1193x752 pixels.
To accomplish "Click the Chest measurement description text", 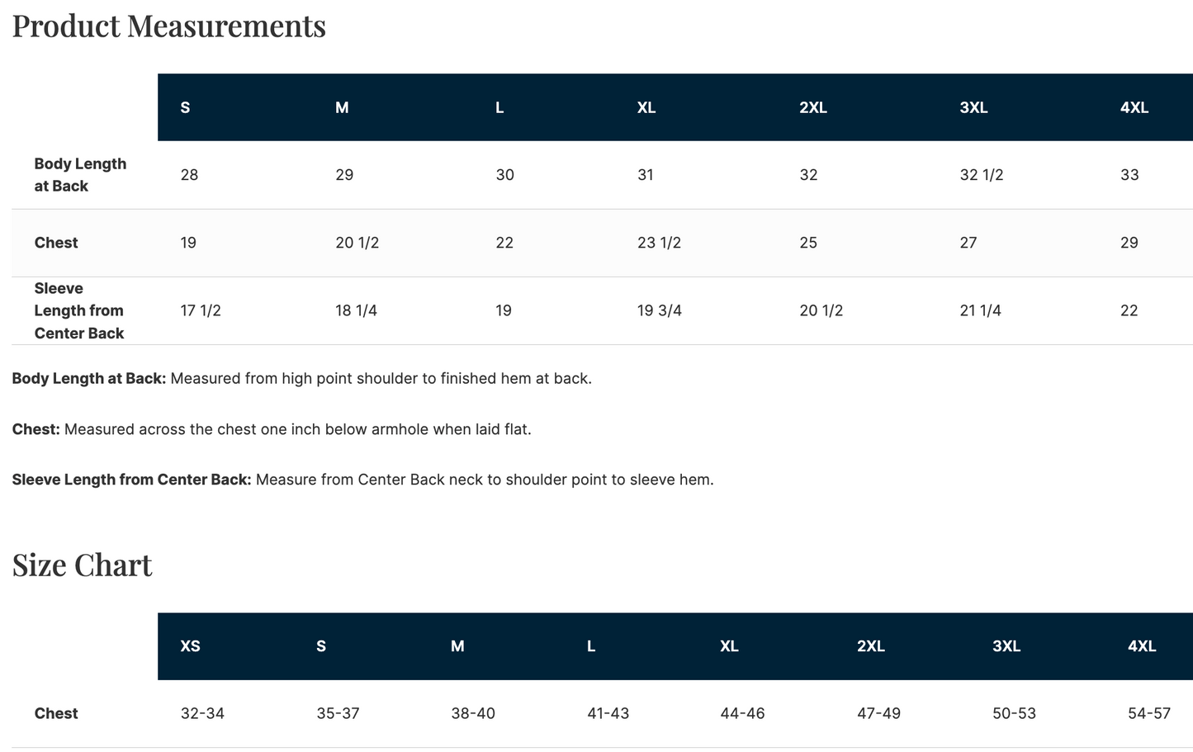I will [x=297, y=429].
